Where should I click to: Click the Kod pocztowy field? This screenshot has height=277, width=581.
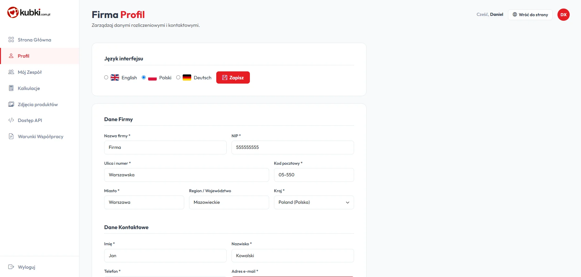(314, 175)
